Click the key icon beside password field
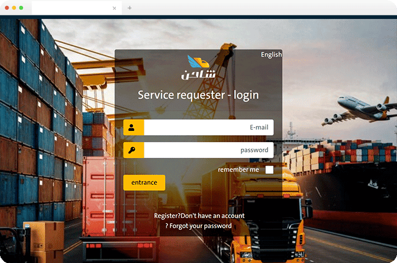397x263 pixels. (134, 150)
